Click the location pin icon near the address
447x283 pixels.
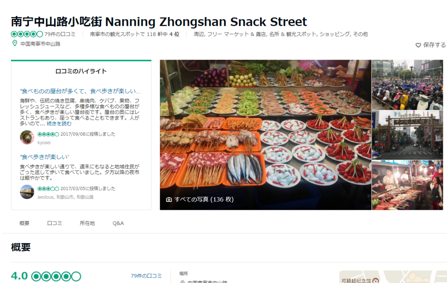[14, 43]
